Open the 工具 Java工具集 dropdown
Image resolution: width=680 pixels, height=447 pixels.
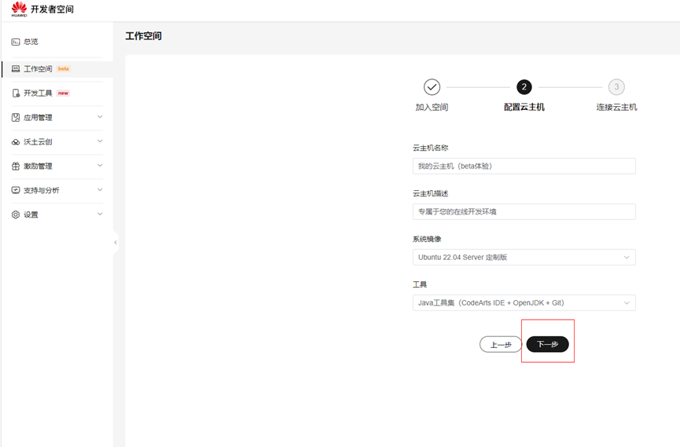524,302
